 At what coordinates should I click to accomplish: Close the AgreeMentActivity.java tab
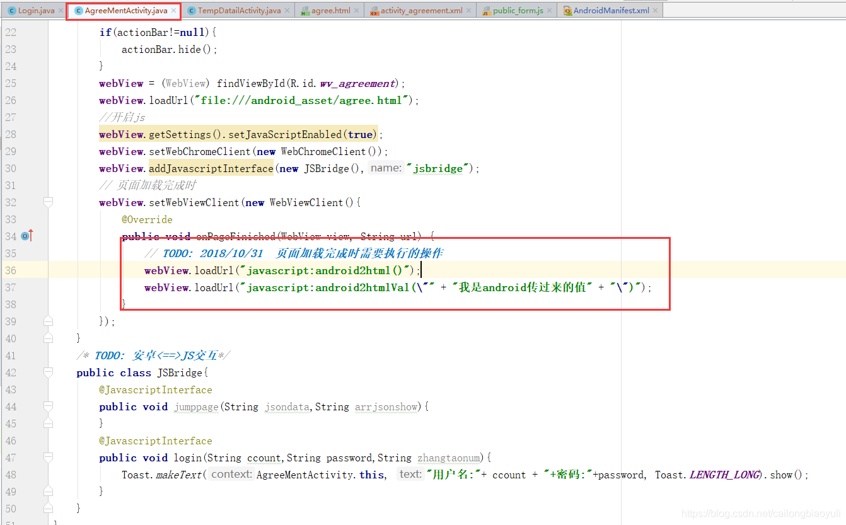pyautogui.click(x=173, y=11)
